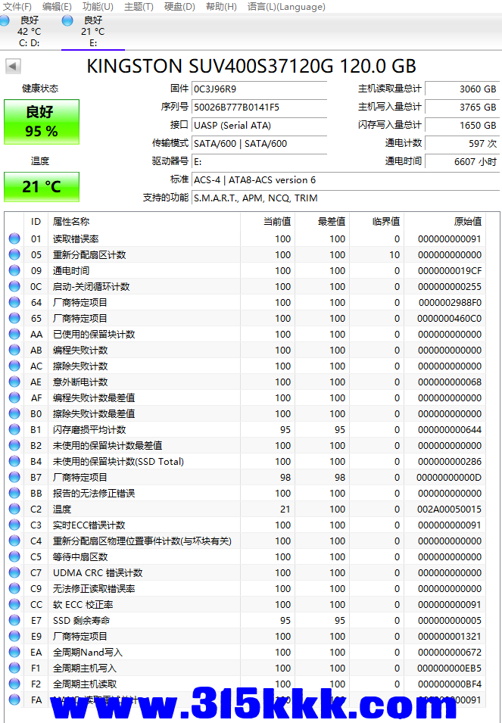Image resolution: width=502 pixels, height=723 pixels.
Task: Click the attribute name SSD 剩余寿命
Action: 81,621
